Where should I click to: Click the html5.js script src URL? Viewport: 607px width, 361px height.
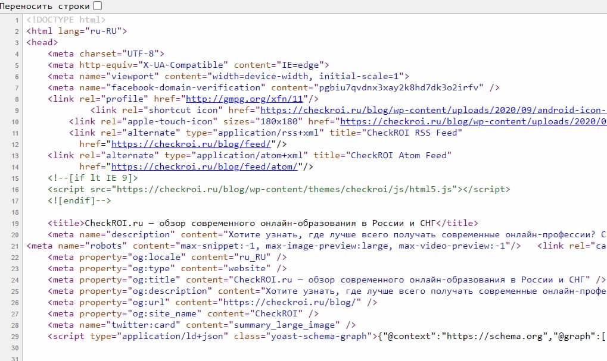[x=286, y=189]
